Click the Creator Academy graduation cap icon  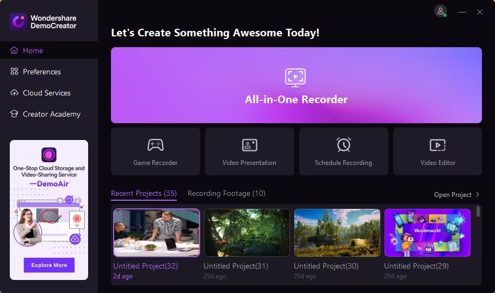14,114
